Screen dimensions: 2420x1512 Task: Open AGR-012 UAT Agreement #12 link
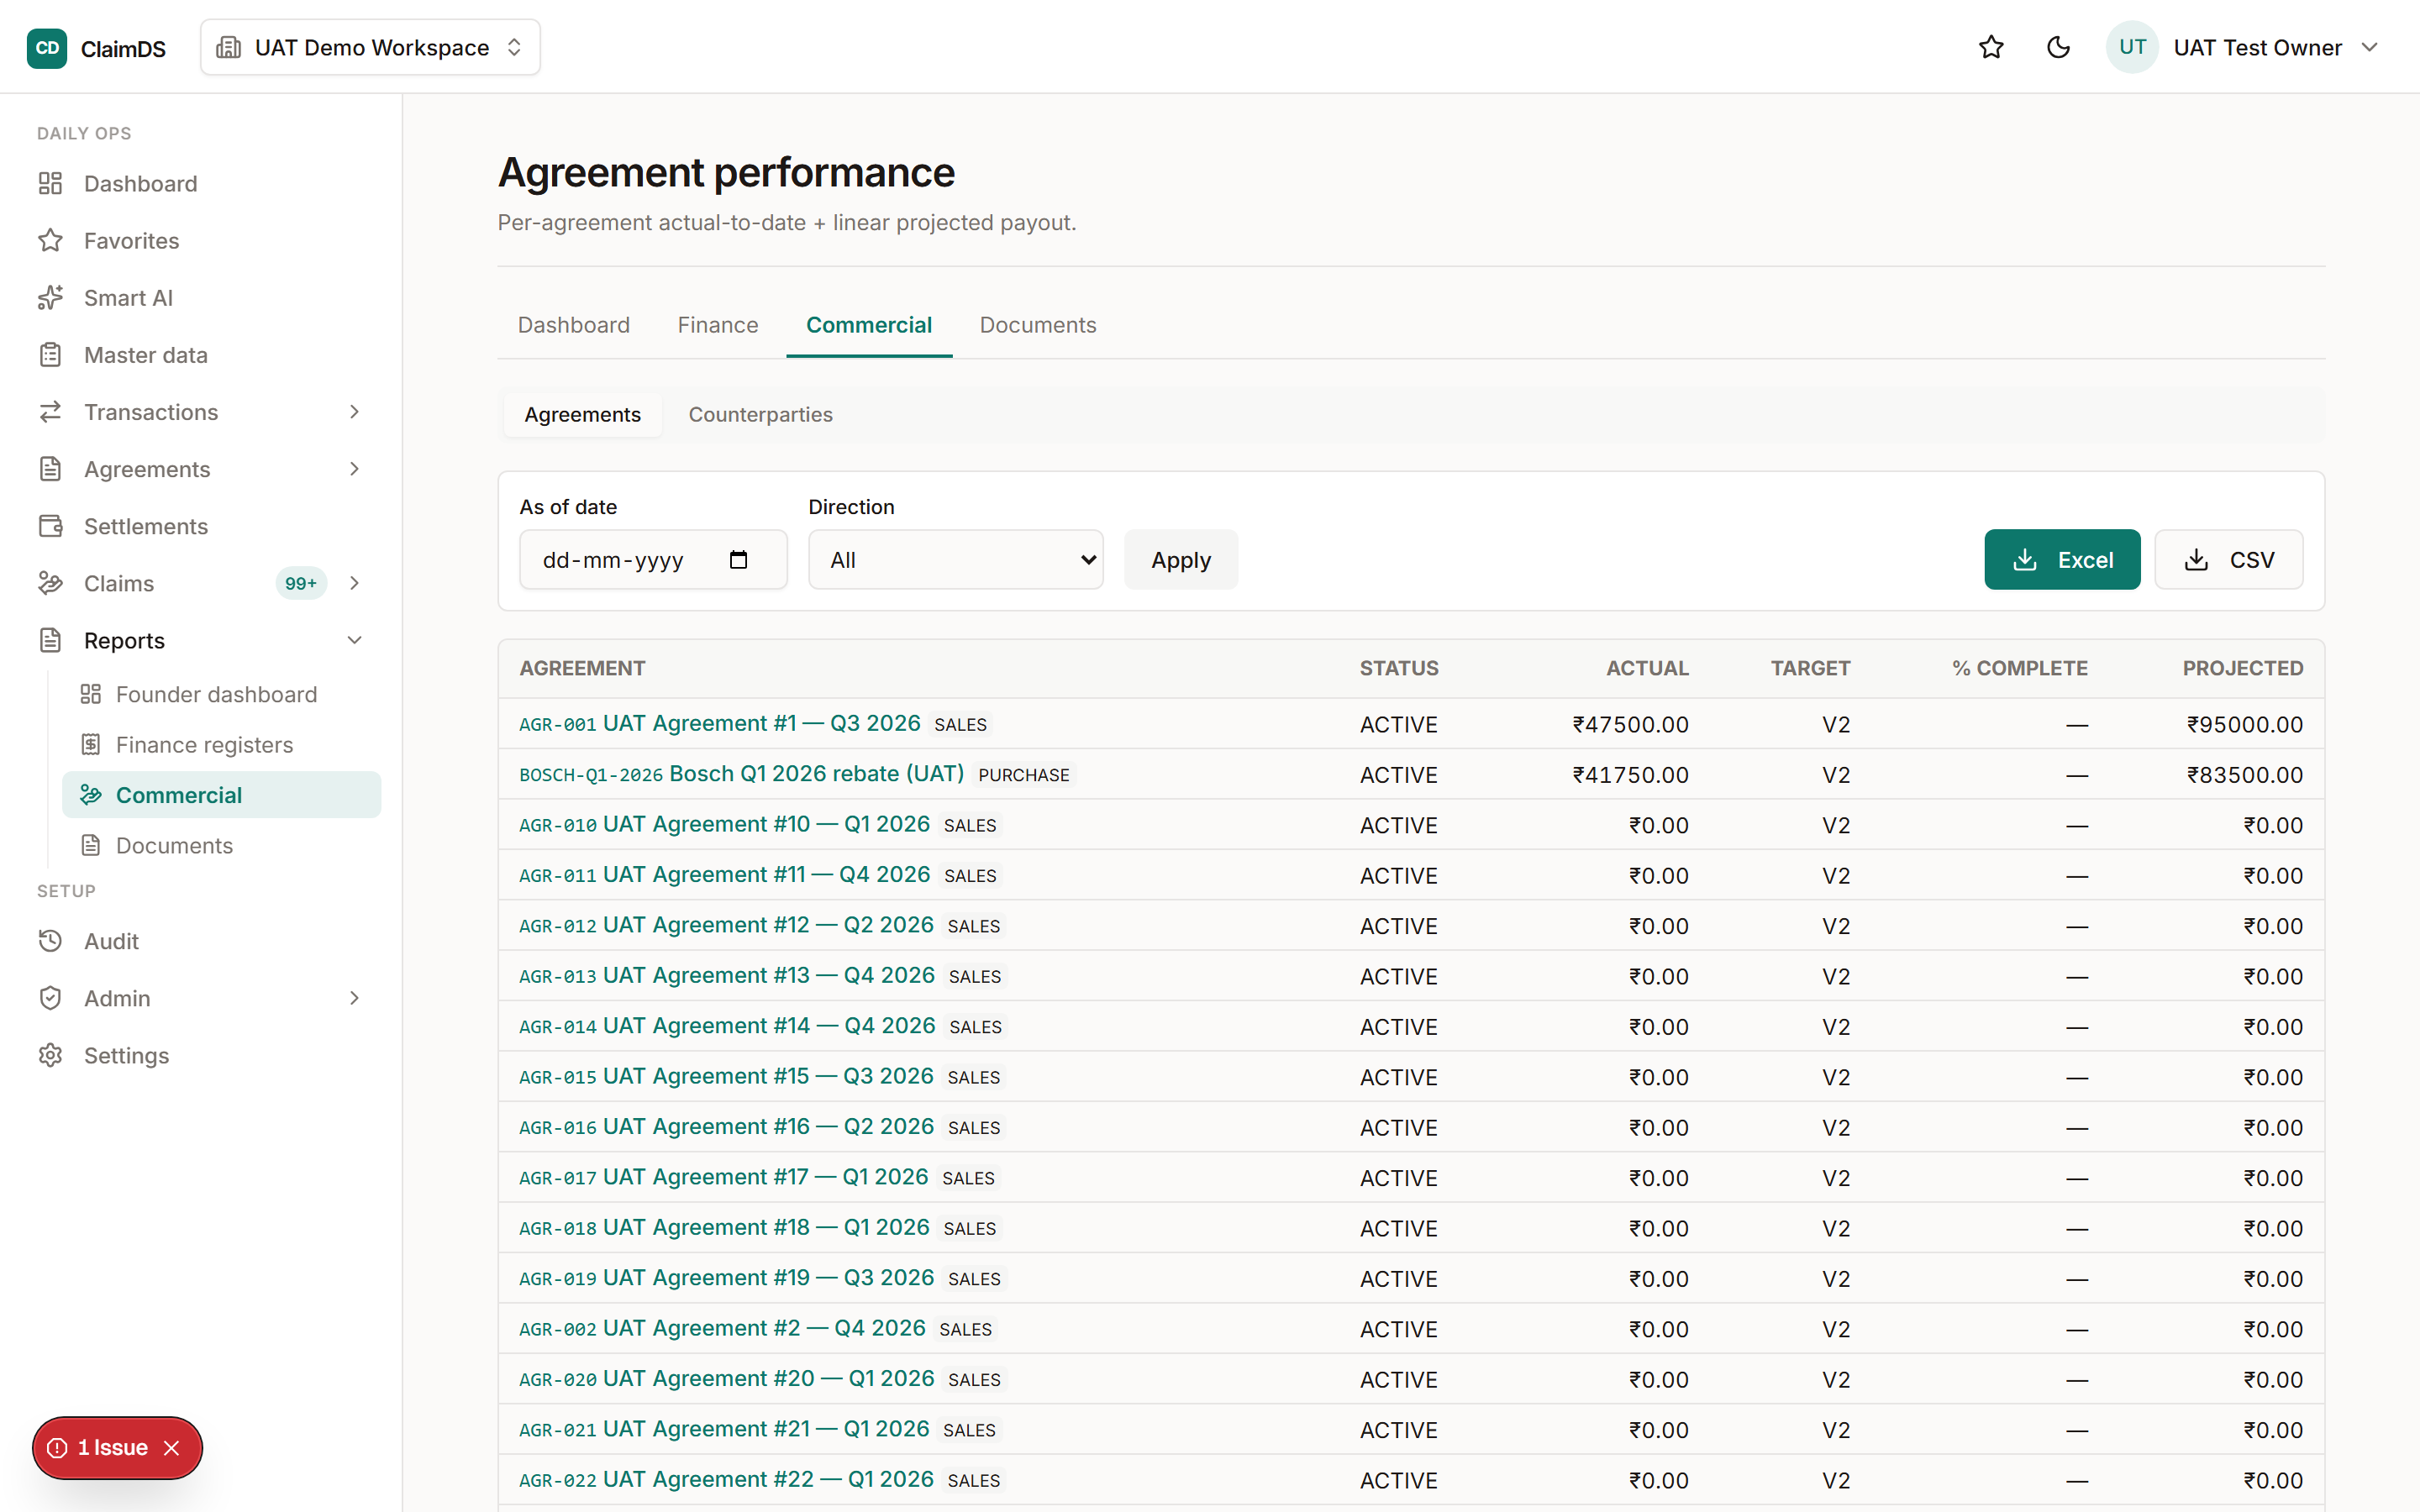pyautogui.click(x=727, y=925)
